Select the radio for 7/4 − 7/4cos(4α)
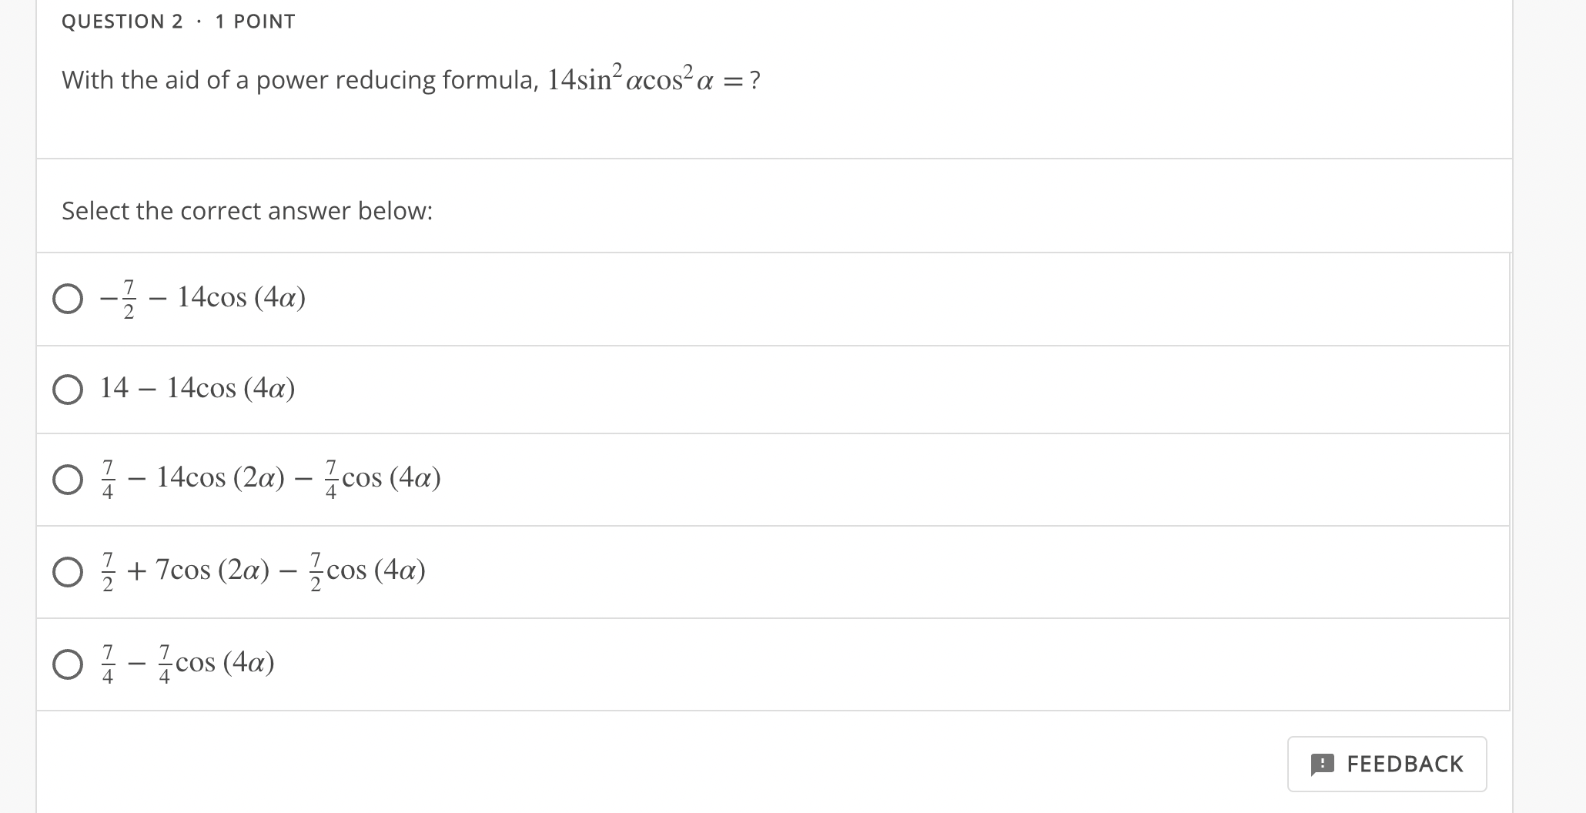This screenshot has width=1586, height=813. (68, 664)
